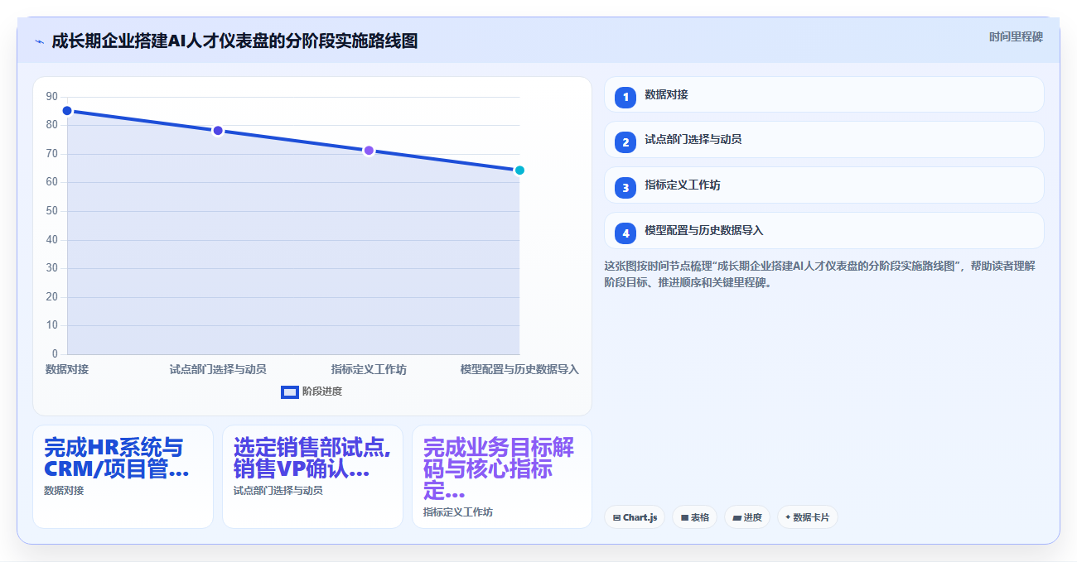The width and height of the screenshot is (1077, 562).
Task: Click x-axis label 指标定义工作坊
Action: tap(369, 369)
